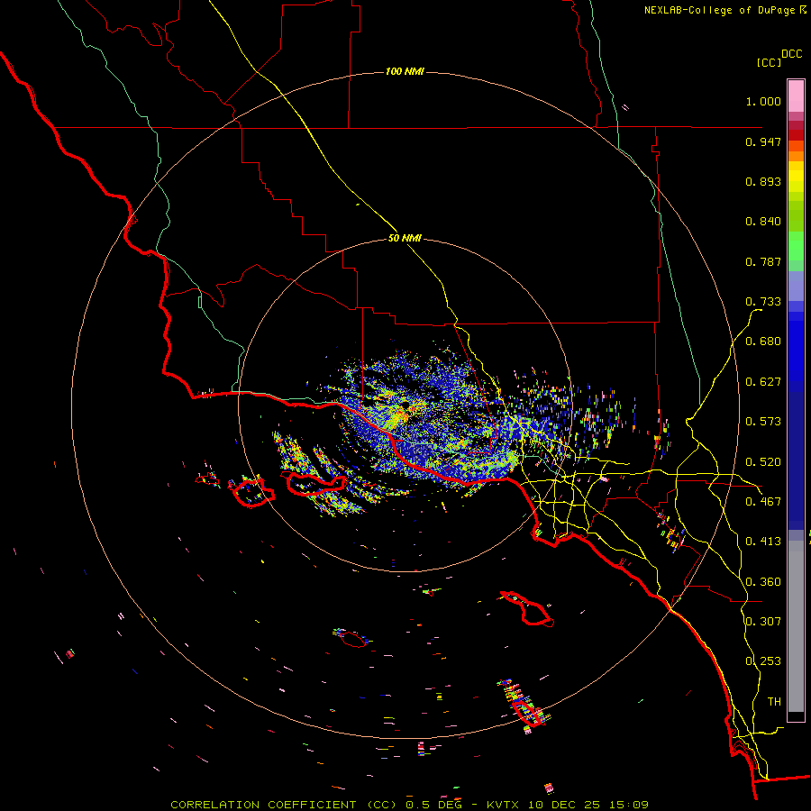Screen dimensions: 811x811
Task: Pick the lavender color bar segment
Action: (796, 286)
